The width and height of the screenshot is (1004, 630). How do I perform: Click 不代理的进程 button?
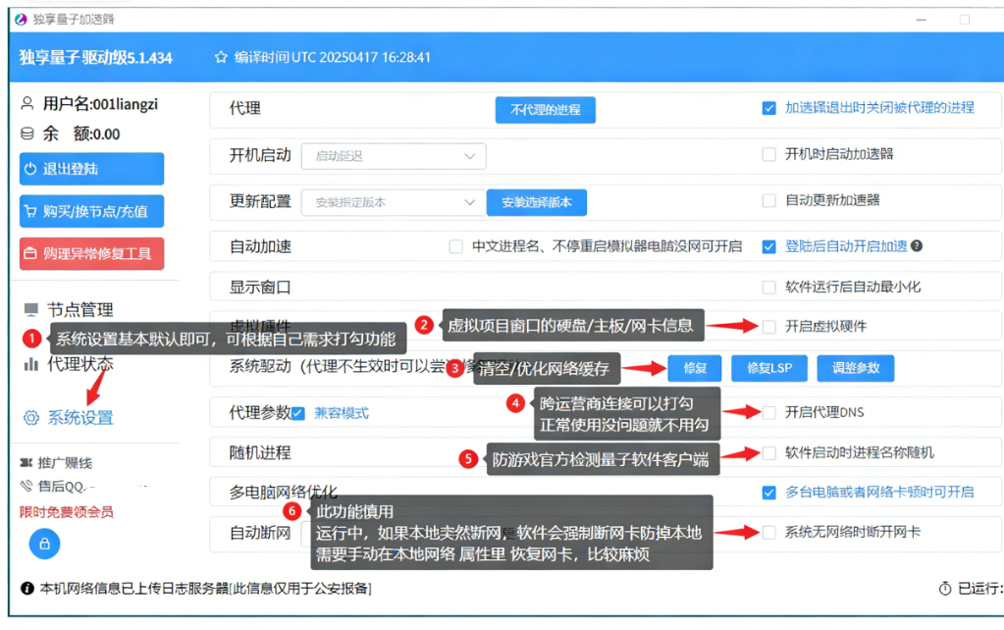(546, 110)
